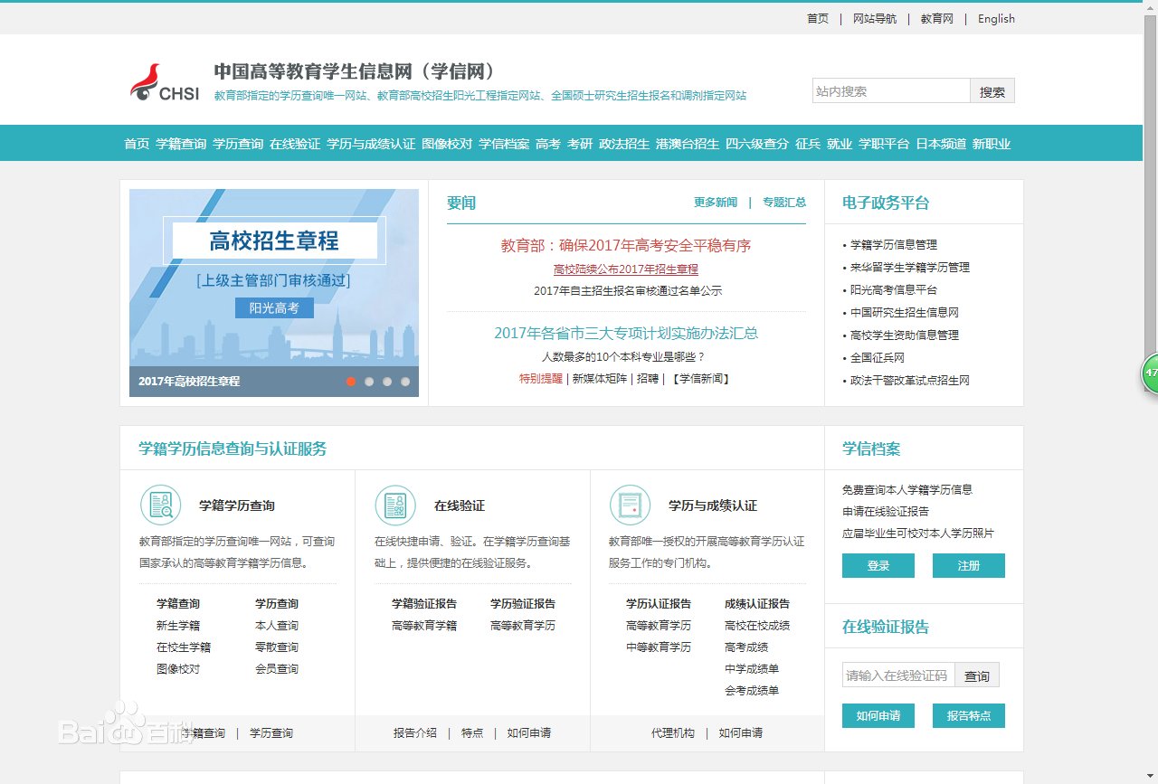Screen dimensions: 1158x784
Task: Click the CHSI logo icon
Action: (x=149, y=80)
